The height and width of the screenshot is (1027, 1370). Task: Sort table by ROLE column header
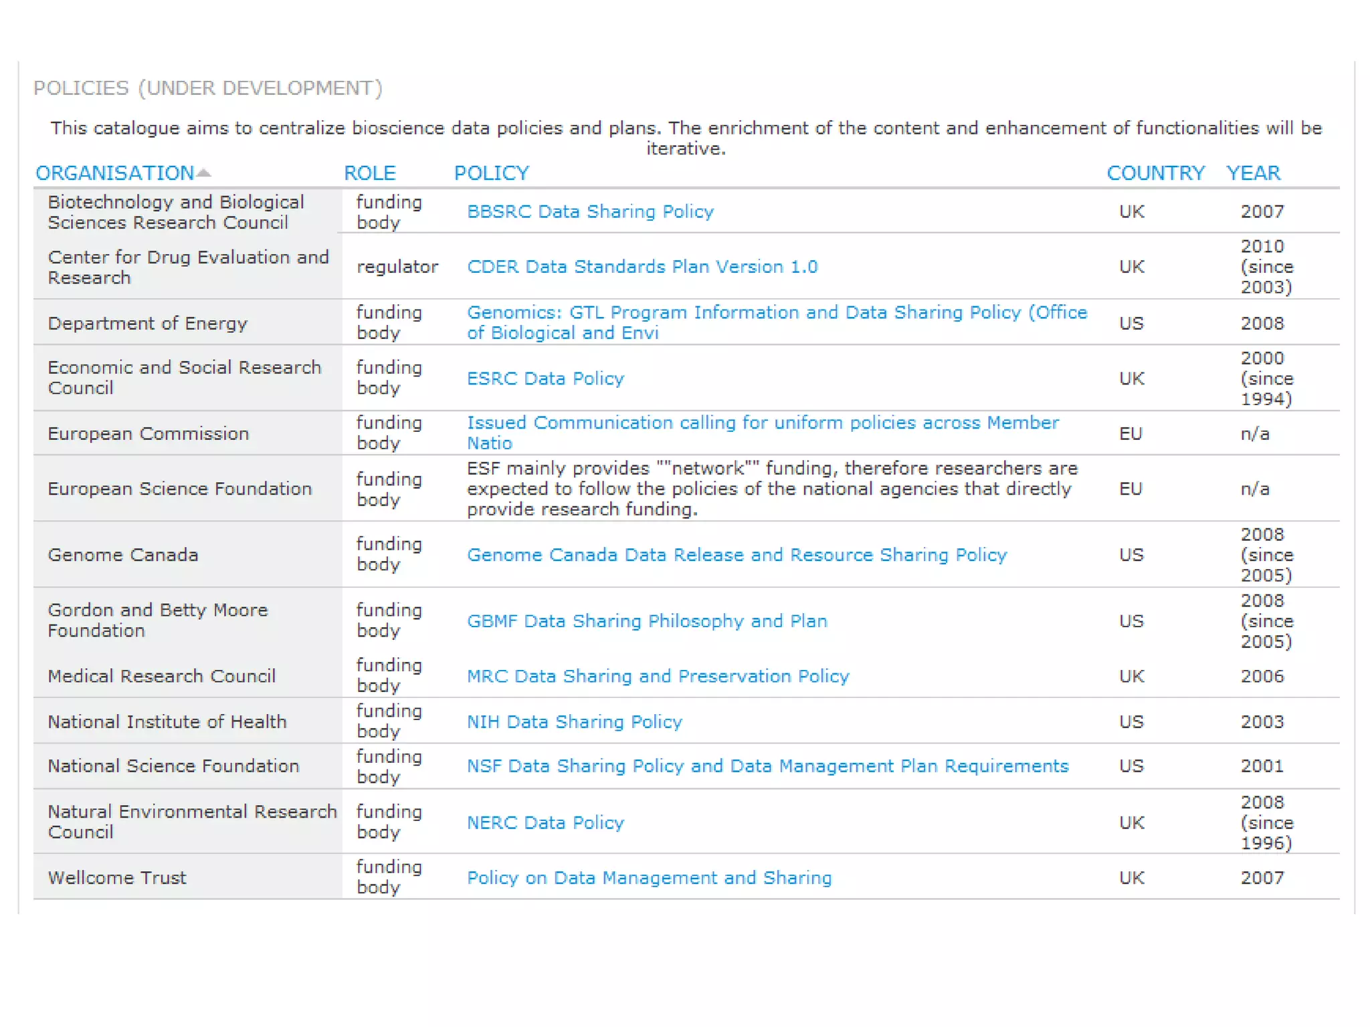369,173
